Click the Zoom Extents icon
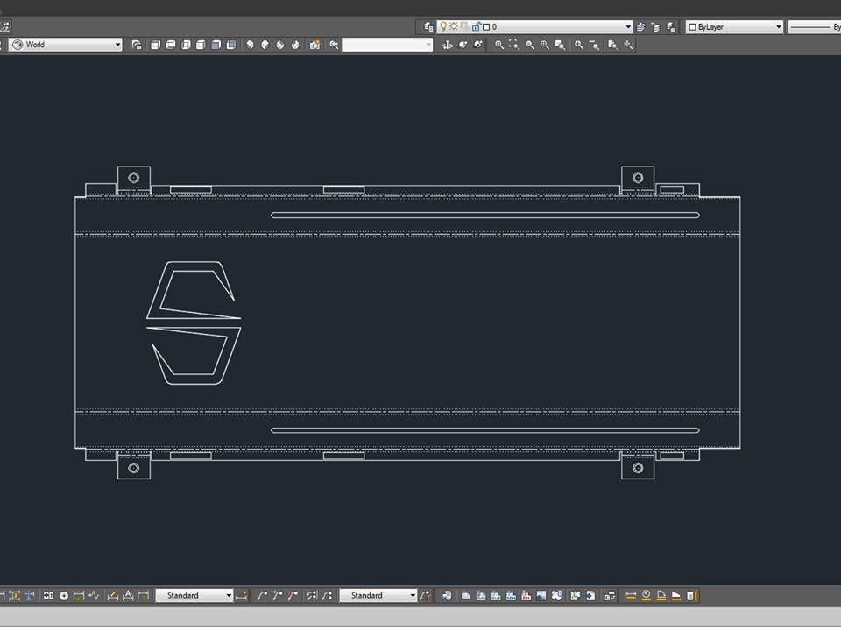This screenshot has width=841, height=631. coord(628,45)
